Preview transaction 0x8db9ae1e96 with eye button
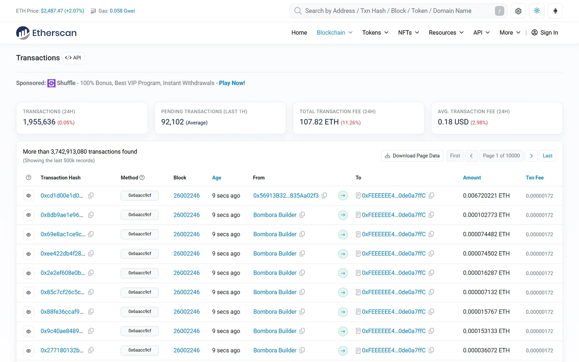Screen dimensions: 579x362 (x=29, y=215)
